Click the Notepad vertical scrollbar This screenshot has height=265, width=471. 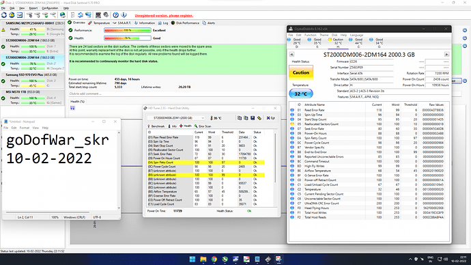coord(119,170)
